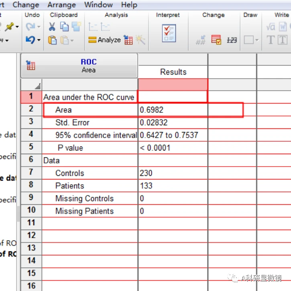Select the Patients value 133

(x=173, y=185)
